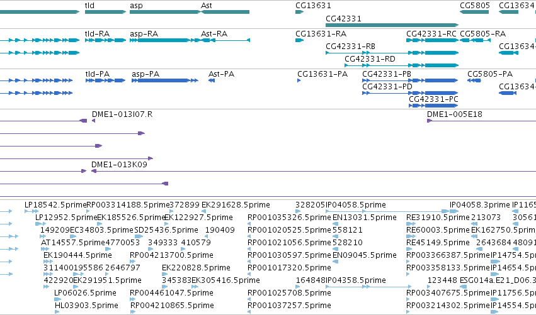Click the CG42331-PD label
This screenshot has width=536, height=315.
[387, 87]
